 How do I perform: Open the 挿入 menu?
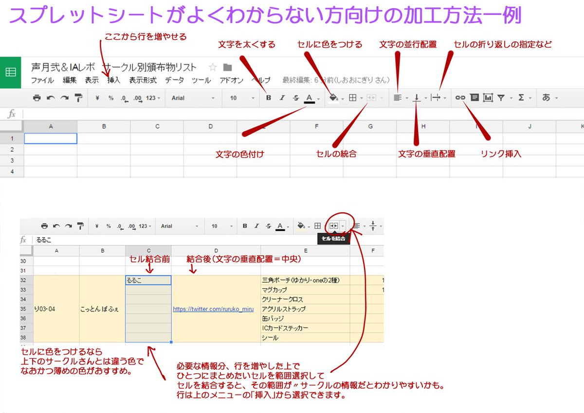(113, 80)
